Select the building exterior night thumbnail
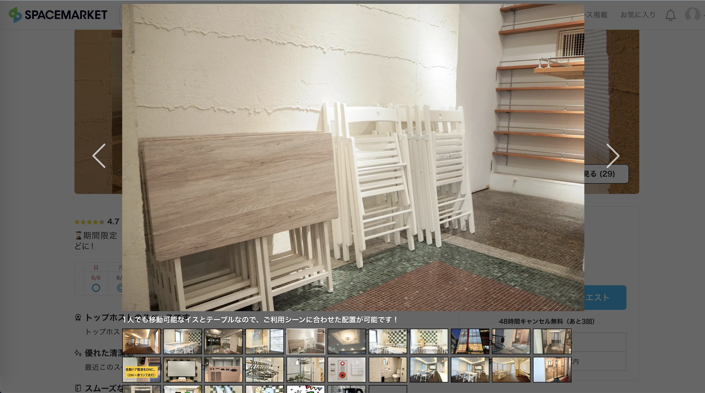The image size is (705, 393). pyautogui.click(x=470, y=341)
